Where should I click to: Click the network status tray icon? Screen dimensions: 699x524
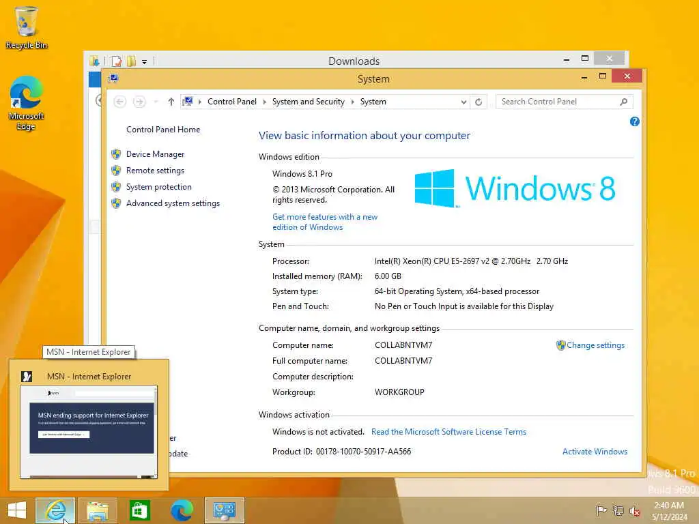[618, 510]
